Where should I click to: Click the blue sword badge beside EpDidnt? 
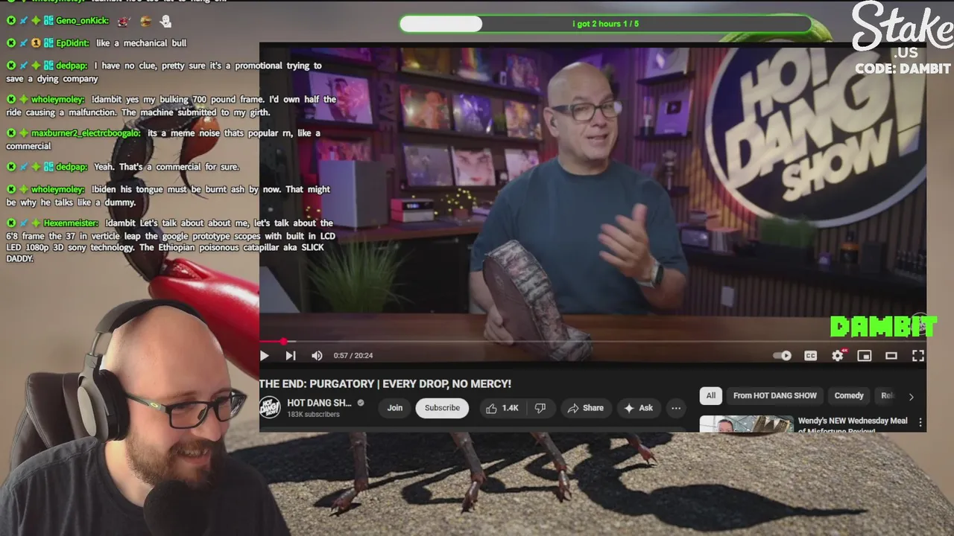click(x=24, y=43)
